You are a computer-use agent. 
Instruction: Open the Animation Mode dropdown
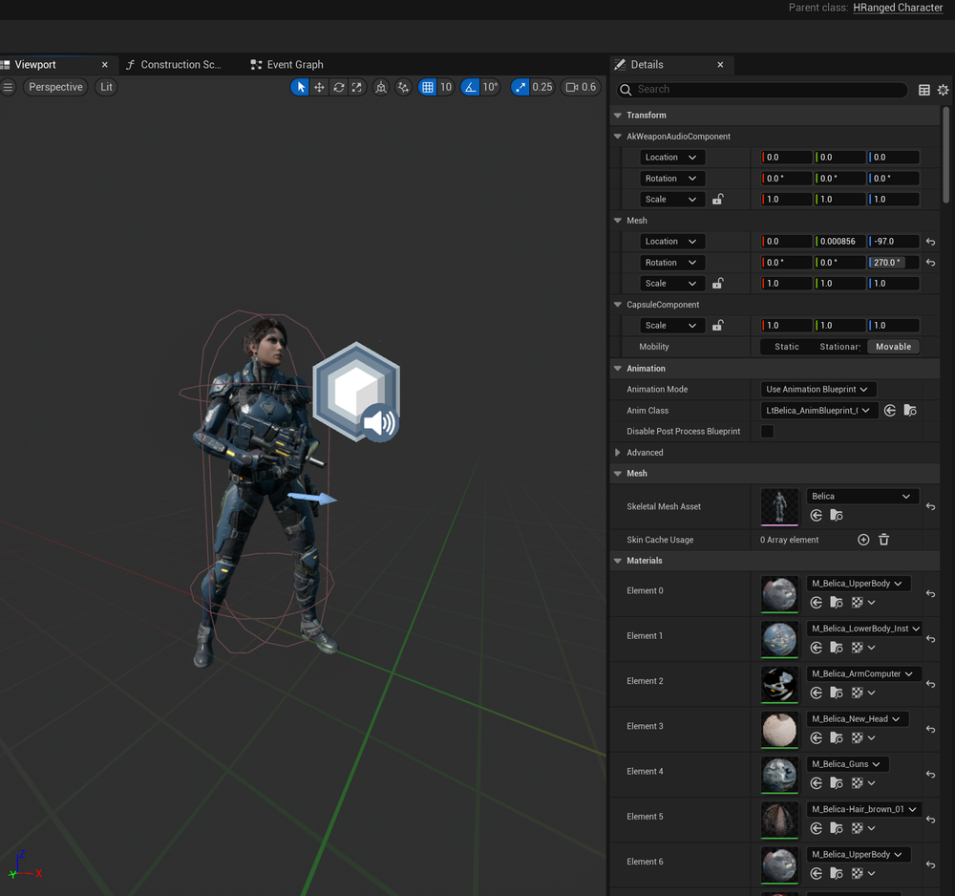818,390
